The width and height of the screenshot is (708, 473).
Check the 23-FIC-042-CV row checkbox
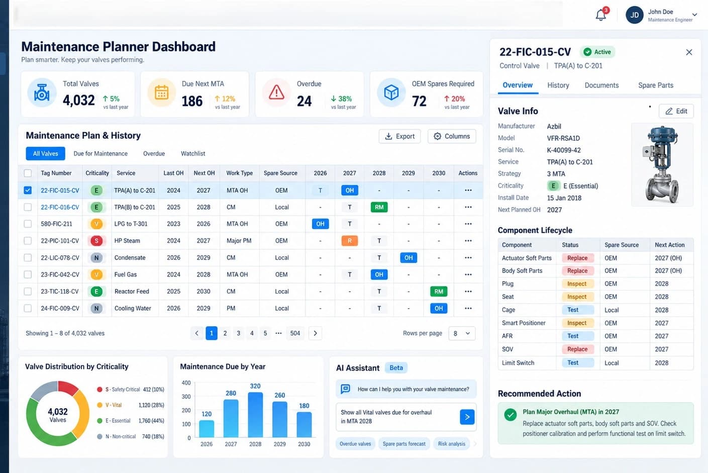coord(28,274)
